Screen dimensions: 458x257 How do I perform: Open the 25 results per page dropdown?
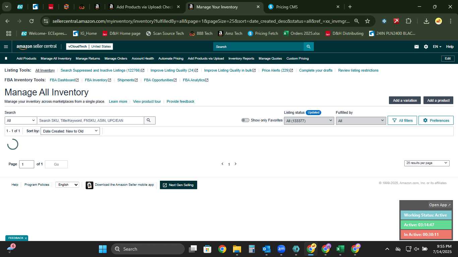(426, 163)
